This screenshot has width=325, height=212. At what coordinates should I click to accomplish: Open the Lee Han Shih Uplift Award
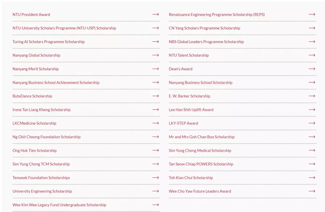(x=191, y=110)
